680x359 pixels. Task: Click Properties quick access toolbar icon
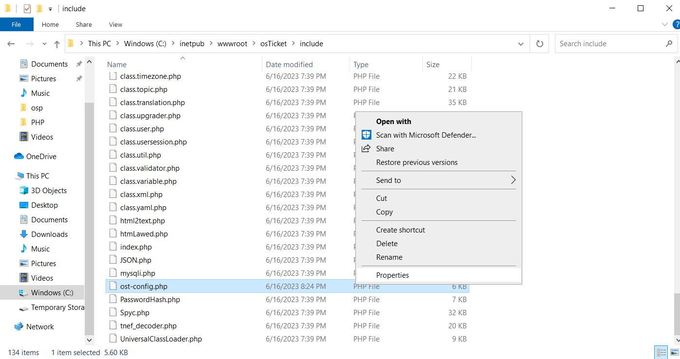tap(27, 9)
